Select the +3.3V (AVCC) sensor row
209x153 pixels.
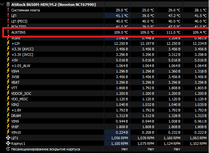pos(104,49)
